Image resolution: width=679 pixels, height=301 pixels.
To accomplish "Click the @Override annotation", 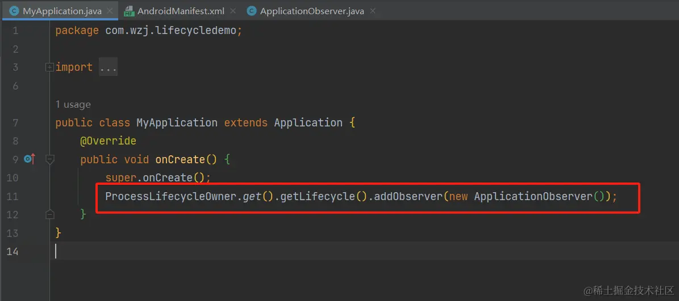I will pyautogui.click(x=109, y=141).
